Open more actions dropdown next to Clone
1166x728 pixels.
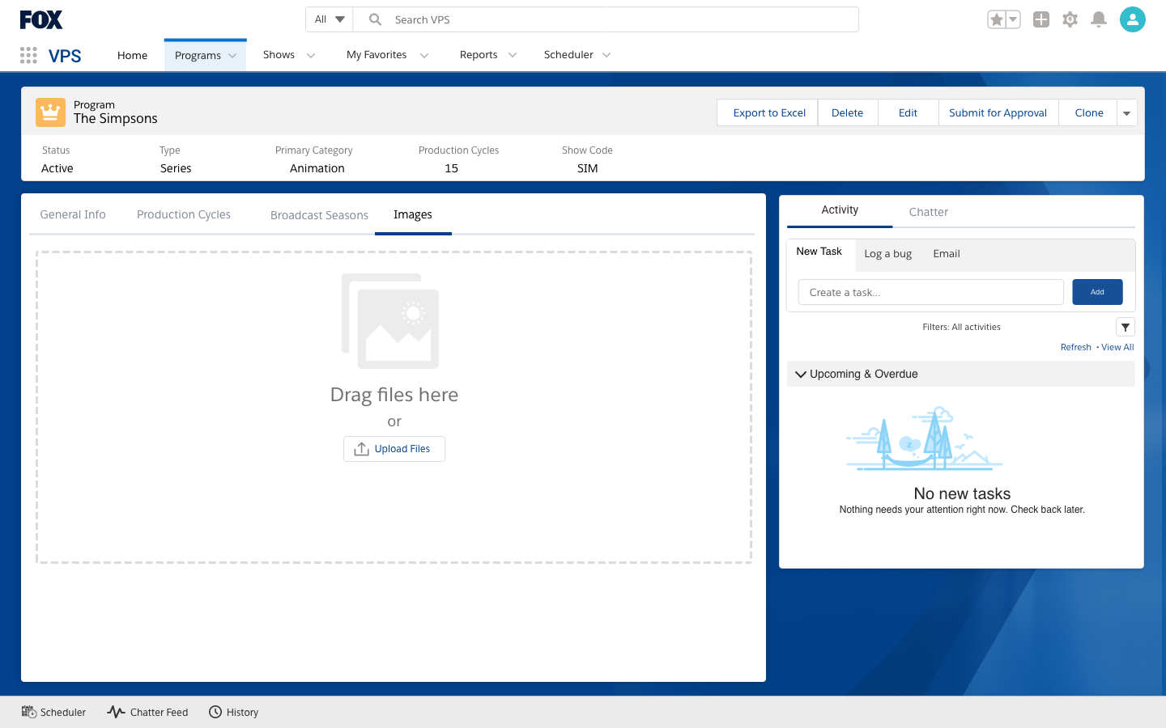(x=1127, y=113)
